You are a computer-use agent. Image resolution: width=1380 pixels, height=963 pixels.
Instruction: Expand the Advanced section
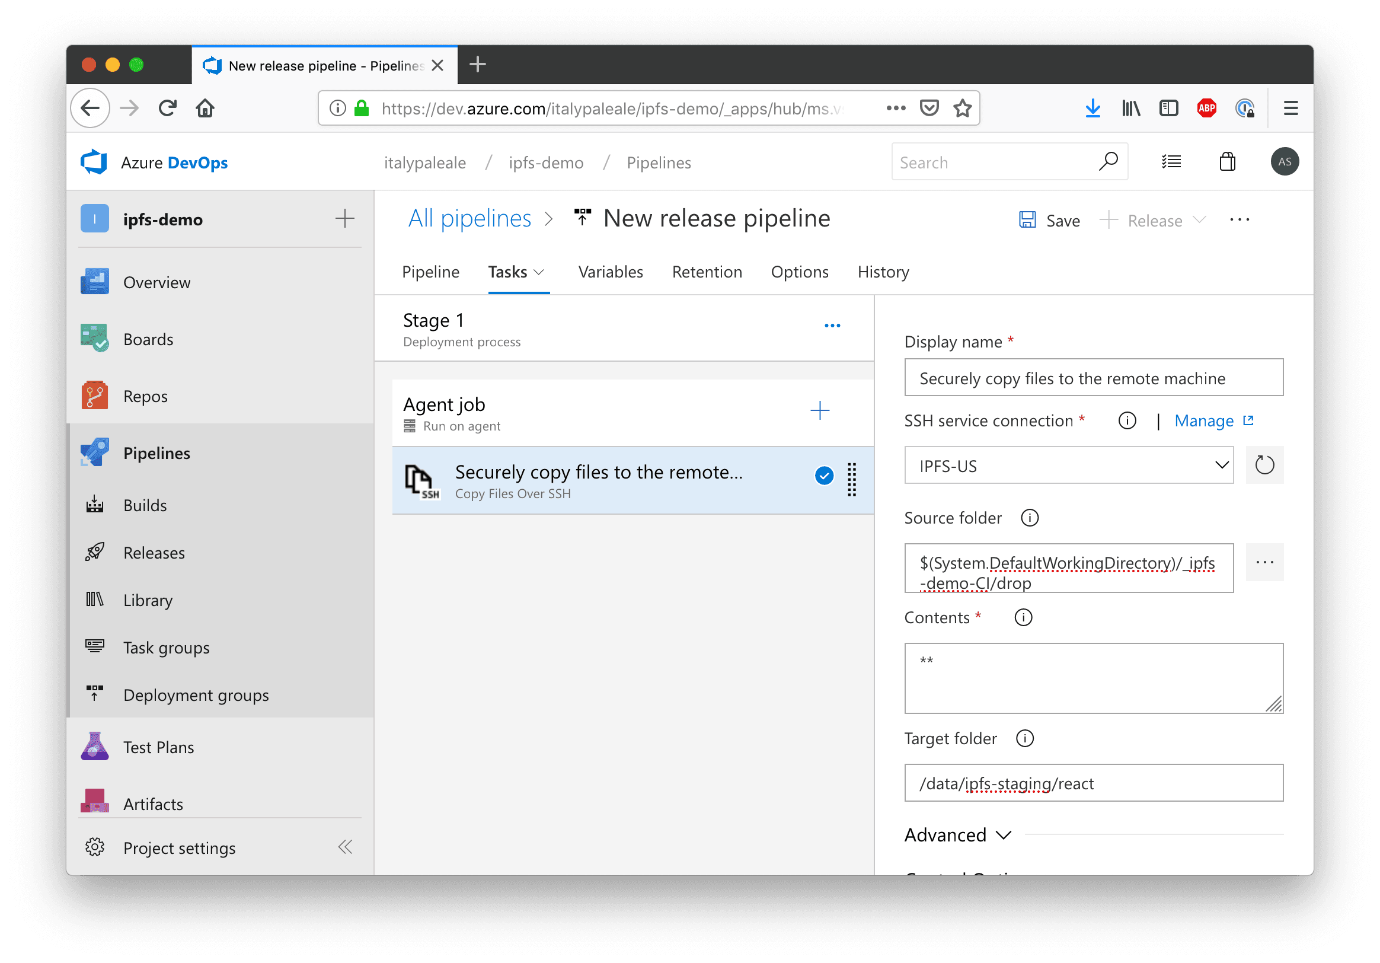957,835
